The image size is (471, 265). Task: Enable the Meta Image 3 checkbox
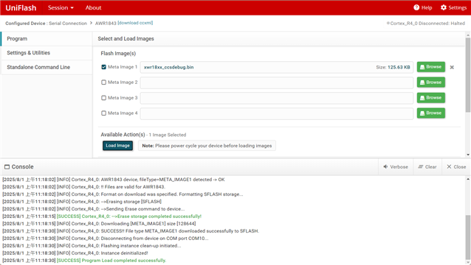coord(103,98)
